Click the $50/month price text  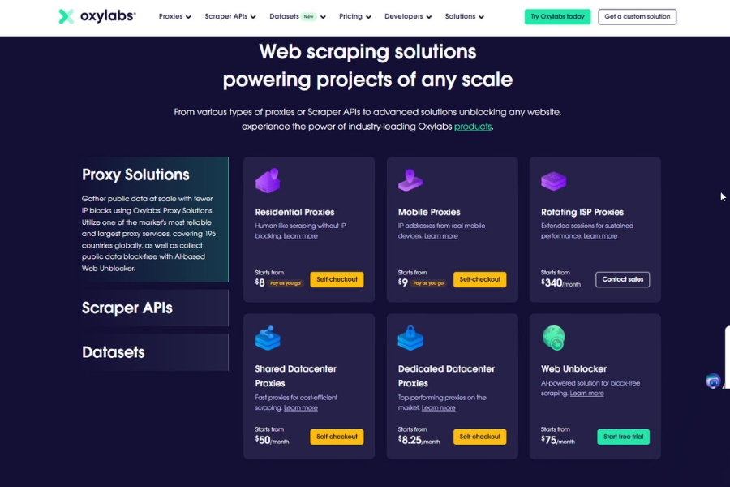[x=272, y=440]
